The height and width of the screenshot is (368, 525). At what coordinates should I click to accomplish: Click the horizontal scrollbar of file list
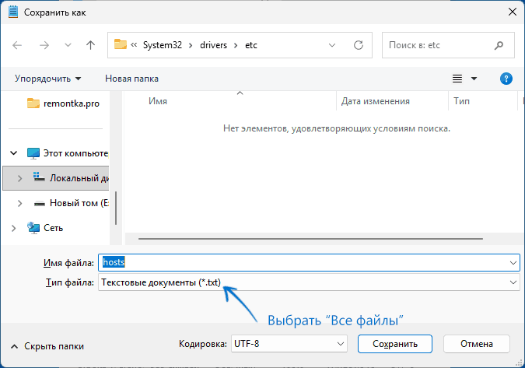310,239
